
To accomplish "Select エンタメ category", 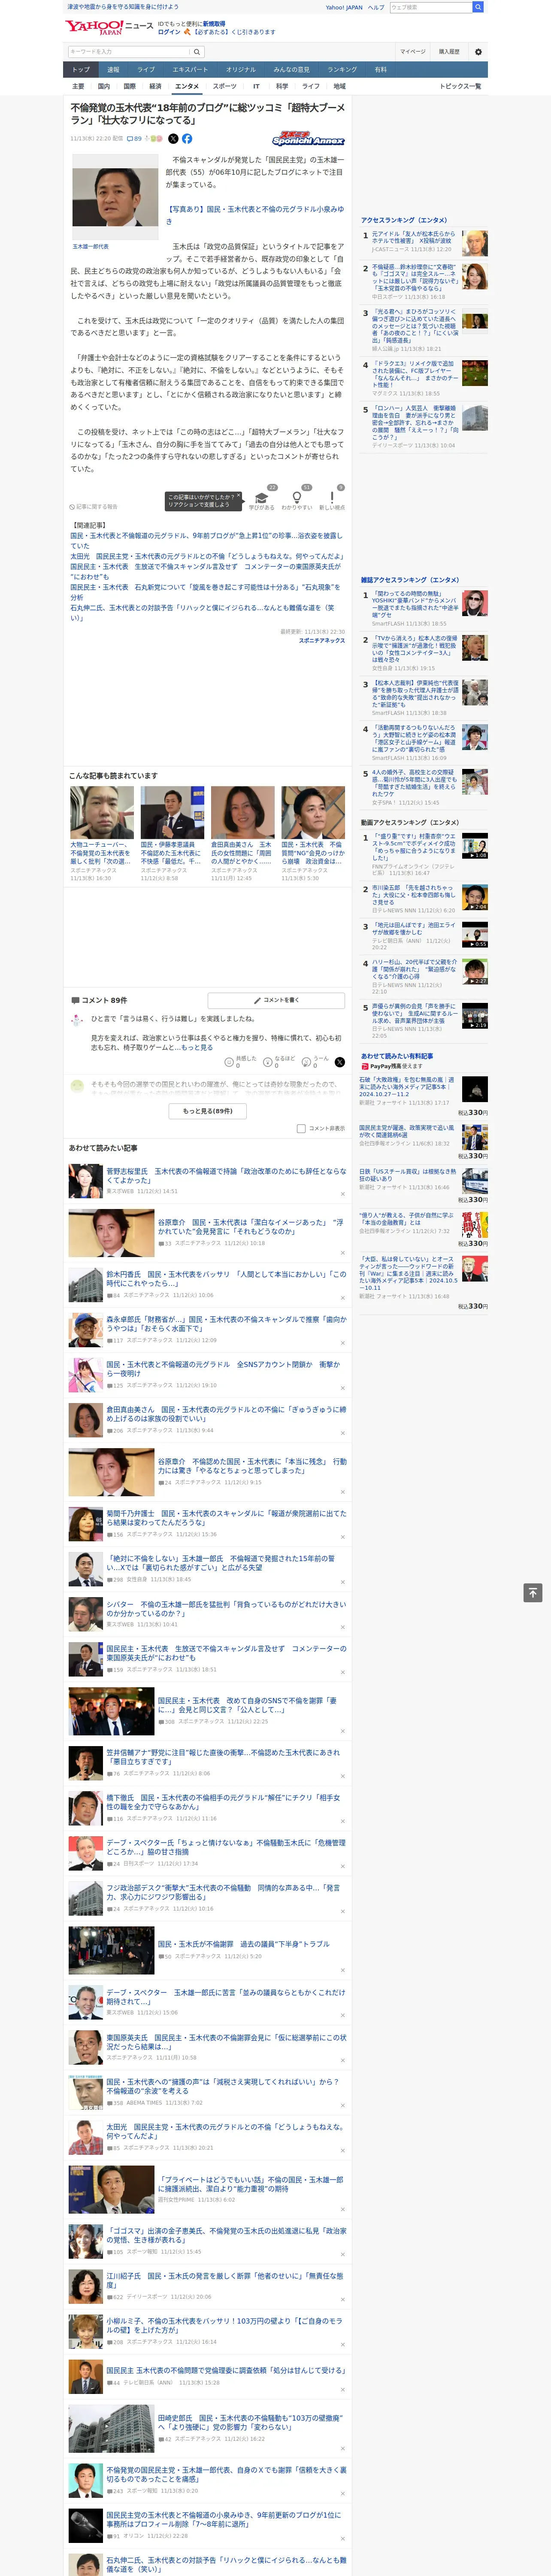I will (187, 86).
